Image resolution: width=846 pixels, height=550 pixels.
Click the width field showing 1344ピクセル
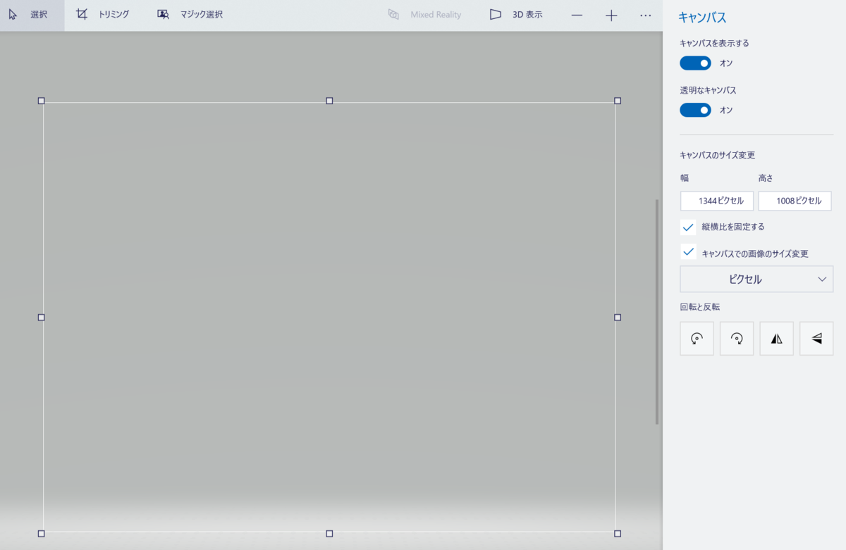(717, 201)
